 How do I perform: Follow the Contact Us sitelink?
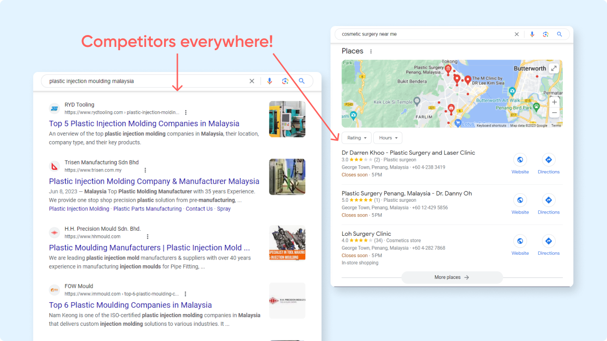pos(199,209)
